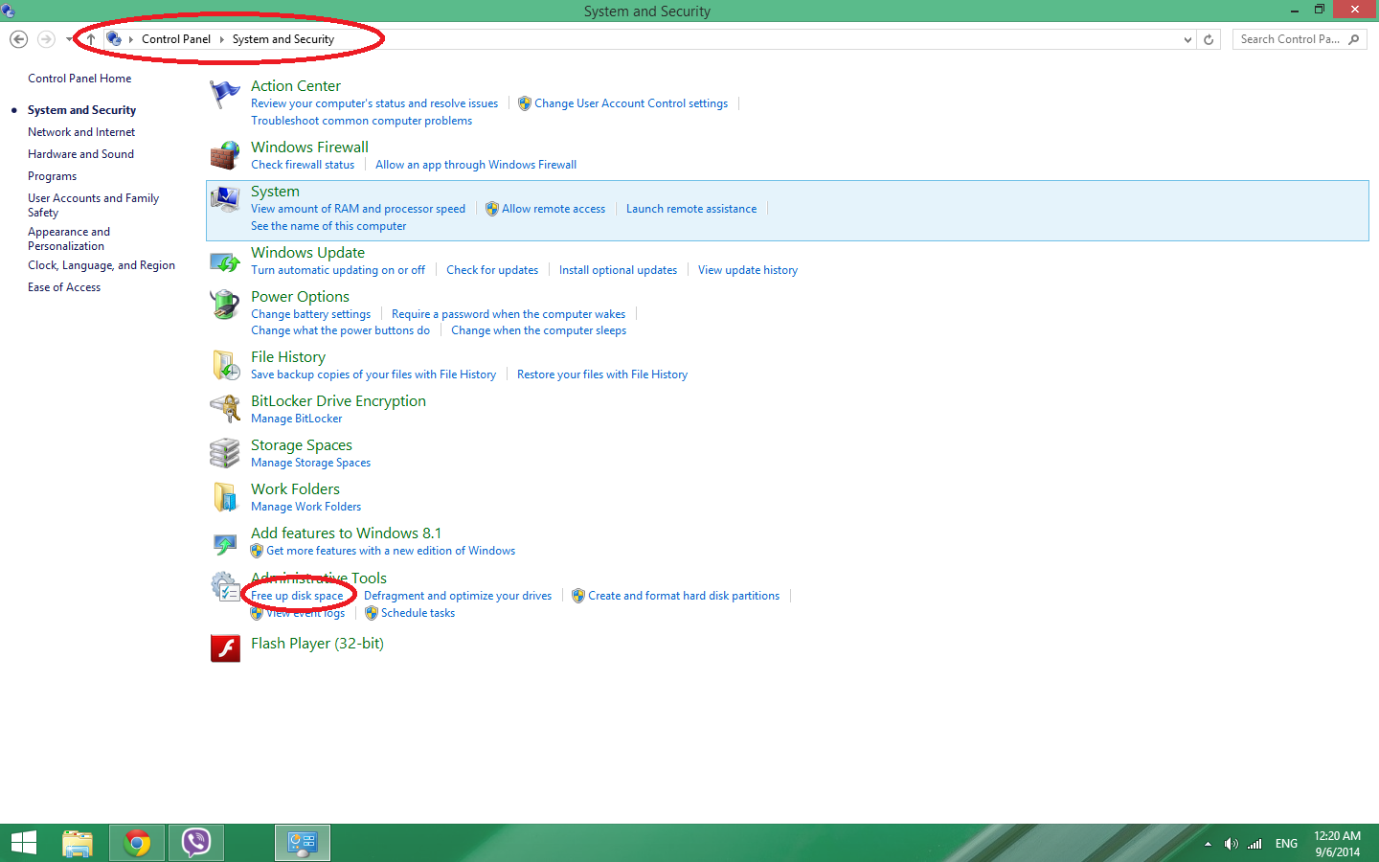Click Allow an app through Windows Firewall
The height and width of the screenshot is (862, 1379).
476,165
